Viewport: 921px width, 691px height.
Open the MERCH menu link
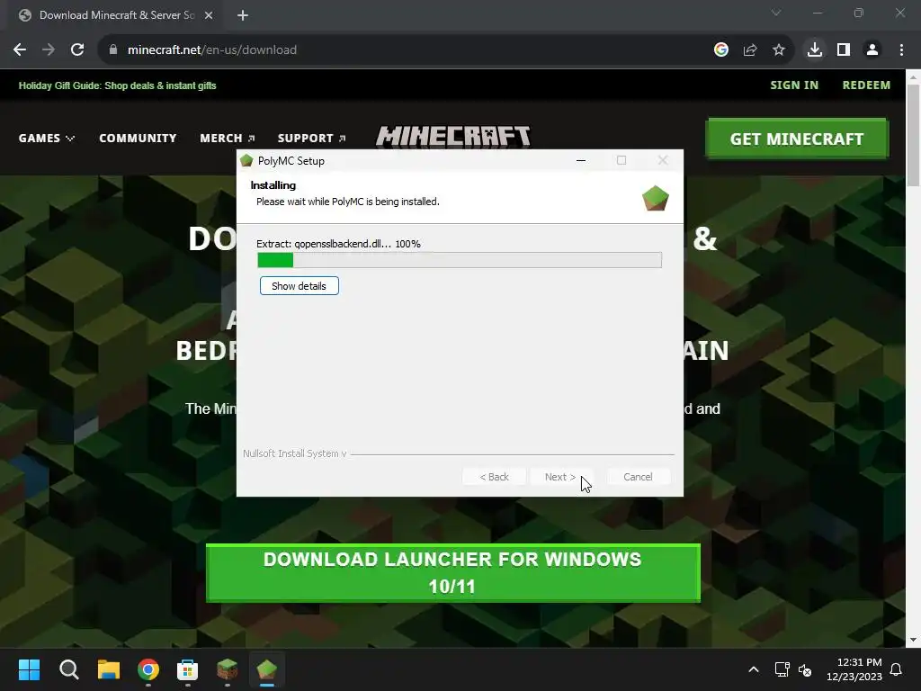227,138
